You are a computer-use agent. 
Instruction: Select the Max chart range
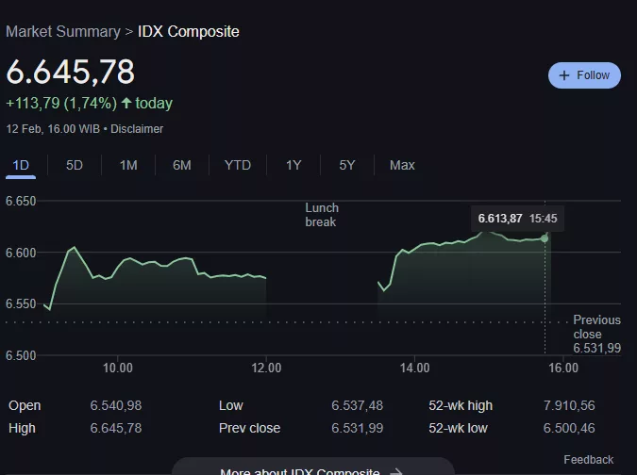point(402,165)
